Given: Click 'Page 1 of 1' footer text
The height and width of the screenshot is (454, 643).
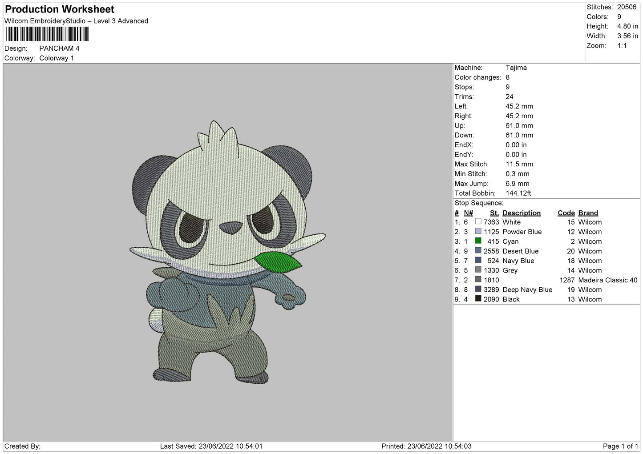Looking at the screenshot, I should tap(620, 446).
